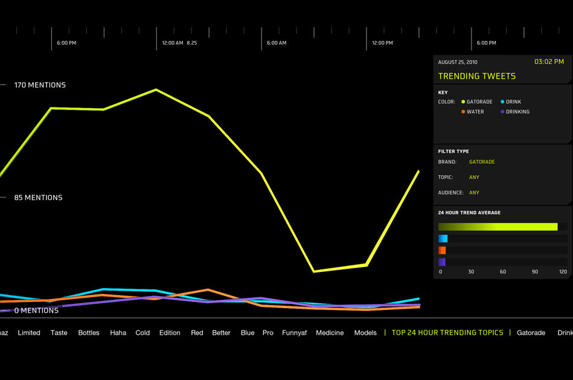Viewport: 573px width, 380px height.
Task: Click the 03:02 PM time display
Action: coord(549,62)
